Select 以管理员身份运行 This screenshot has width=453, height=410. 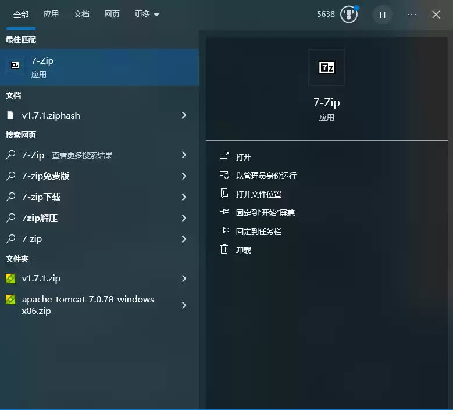266,176
